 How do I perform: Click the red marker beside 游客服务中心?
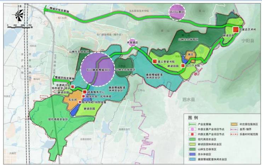tap(85, 92)
